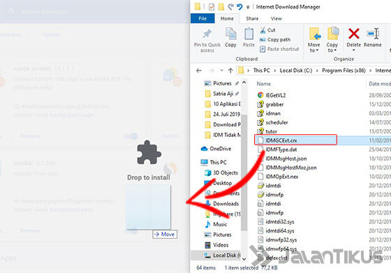The height and width of the screenshot is (273, 391).
Task: Select the grabber help file
Action: pos(270,104)
